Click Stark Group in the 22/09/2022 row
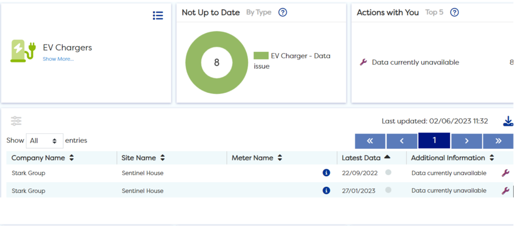The width and height of the screenshot is (514, 226). point(29,173)
